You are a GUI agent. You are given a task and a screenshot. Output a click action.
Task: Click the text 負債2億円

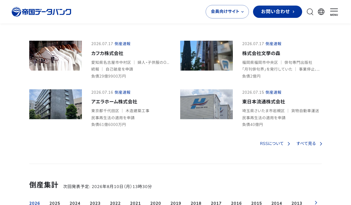[x=251, y=76]
